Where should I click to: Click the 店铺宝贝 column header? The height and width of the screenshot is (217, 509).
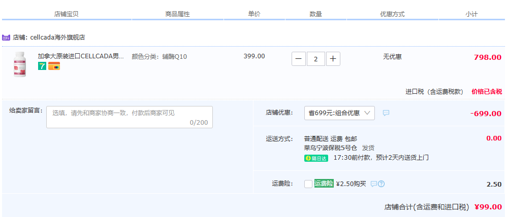(66, 14)
